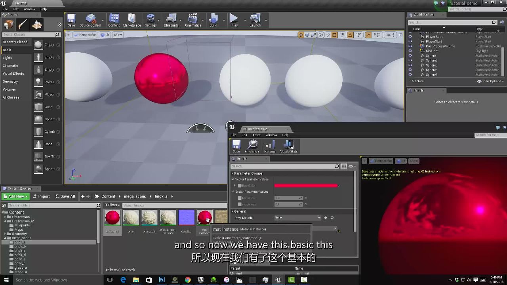Viewport: 507px width, 285px height.
Task: Click the Build toolbar icon
Action: (x=213, y=20)
